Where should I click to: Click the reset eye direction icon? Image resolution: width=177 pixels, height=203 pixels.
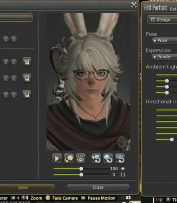(x=119, y=158)
